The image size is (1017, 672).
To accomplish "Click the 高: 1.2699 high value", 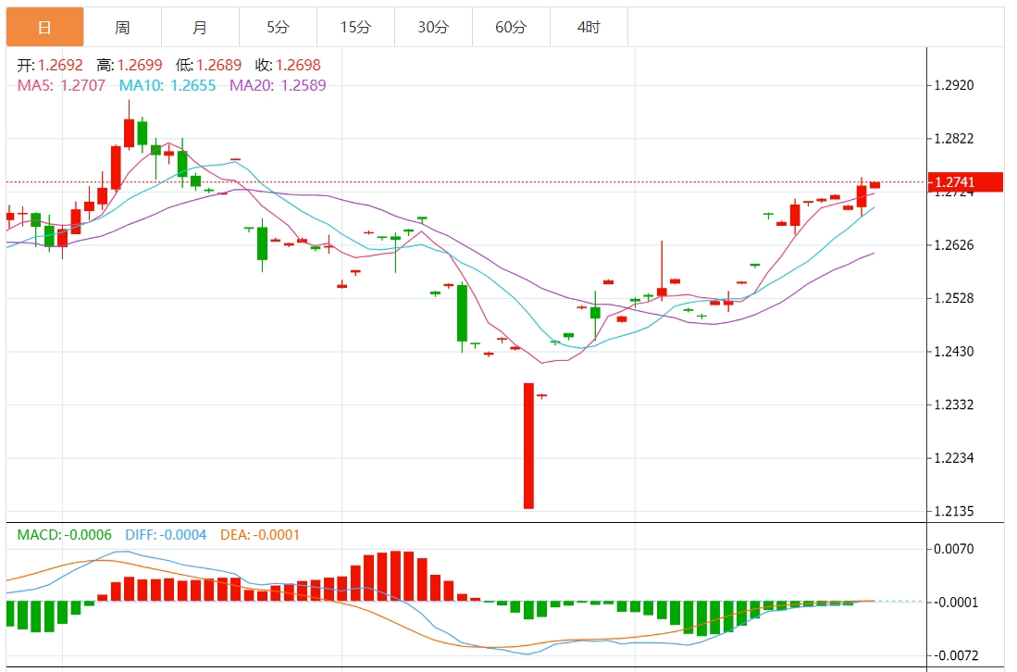I will (129, 65).
